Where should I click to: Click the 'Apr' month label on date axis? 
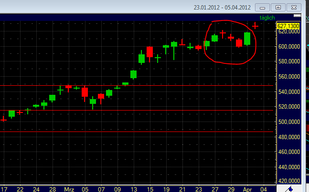tap(247, 190)
